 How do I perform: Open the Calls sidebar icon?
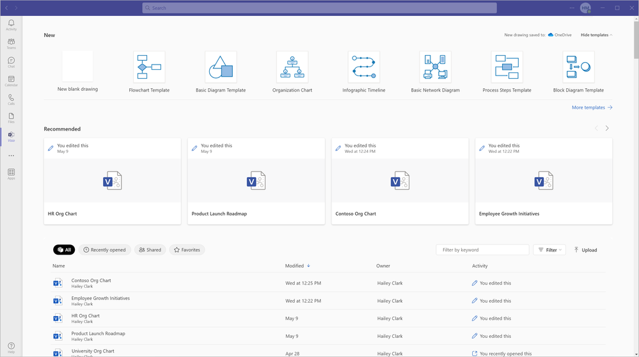click(x=11, y=100)
